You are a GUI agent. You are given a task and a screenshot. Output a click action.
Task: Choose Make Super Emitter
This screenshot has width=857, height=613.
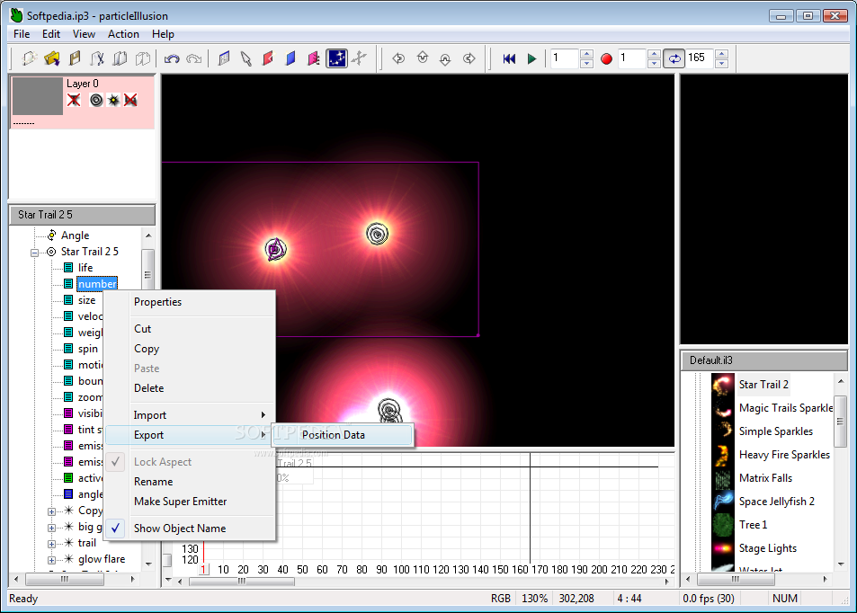[190, 501]
